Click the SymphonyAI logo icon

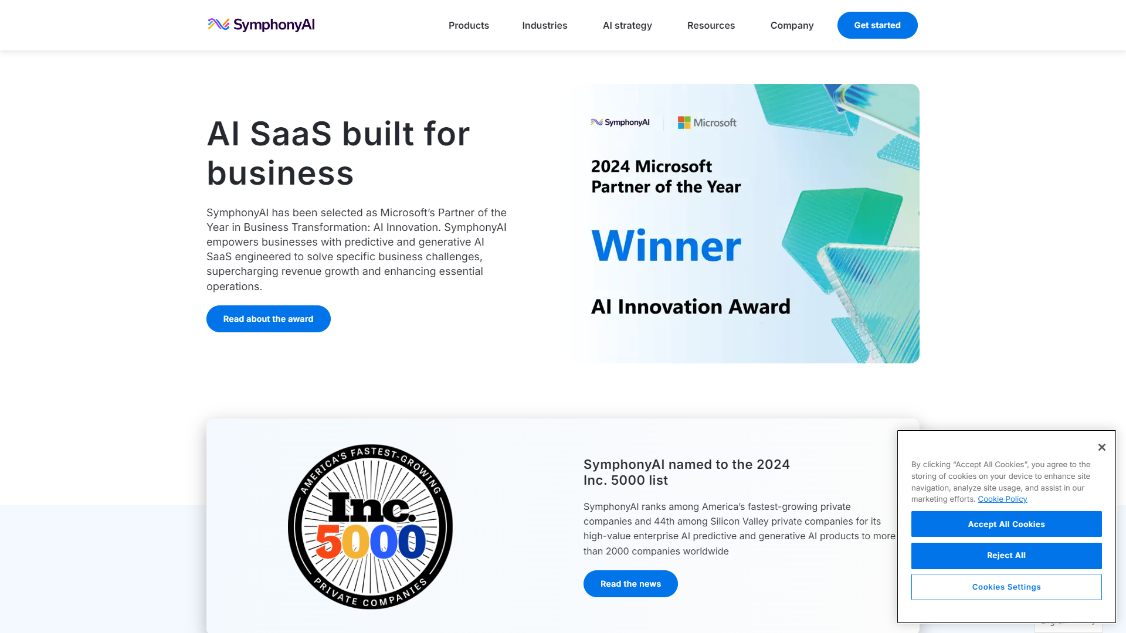[218, 25]
